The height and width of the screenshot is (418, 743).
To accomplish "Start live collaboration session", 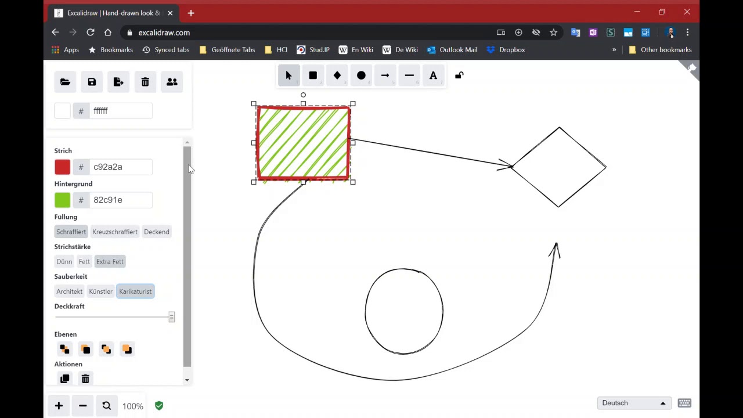I will pos(172,82).
